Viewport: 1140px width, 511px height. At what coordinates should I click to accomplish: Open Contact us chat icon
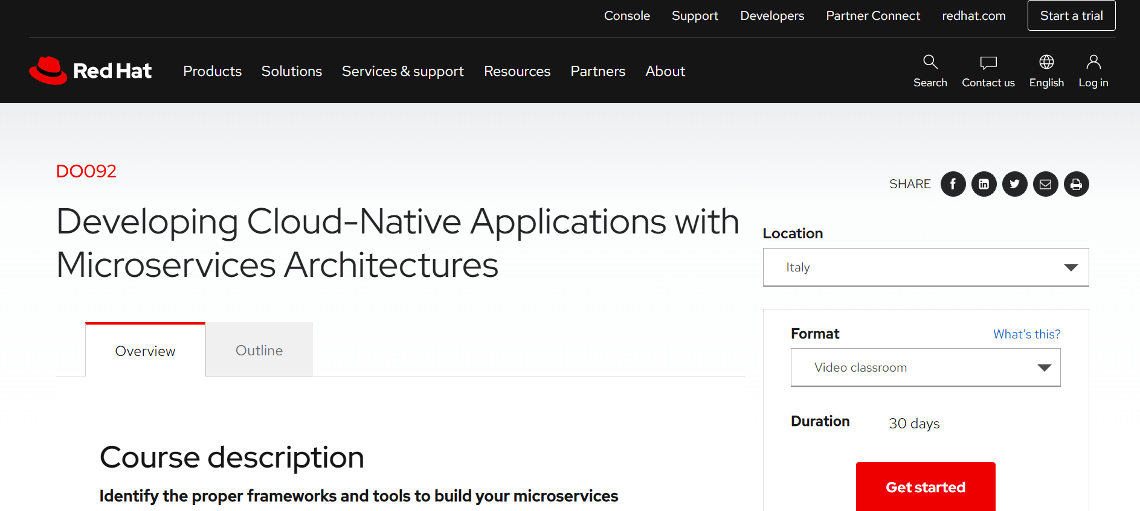click(x=988, y=71)
